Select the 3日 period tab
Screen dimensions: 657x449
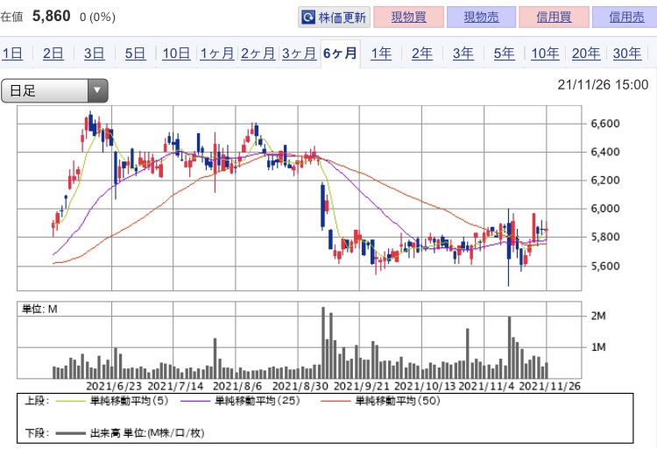(95, 53)
